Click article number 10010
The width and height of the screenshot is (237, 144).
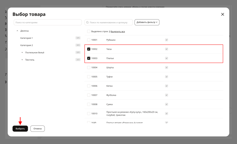[x=94, y=114]
